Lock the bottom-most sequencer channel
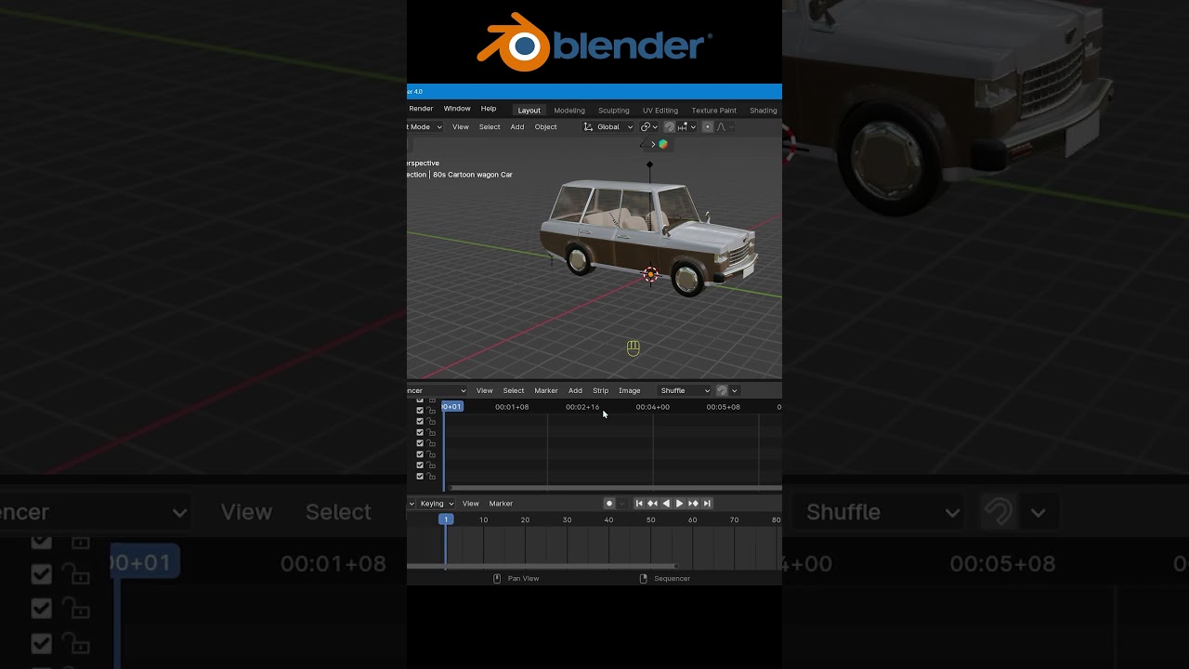Image resolution: width=1189 pixels, height=669 pixels. tap(431, 477)
